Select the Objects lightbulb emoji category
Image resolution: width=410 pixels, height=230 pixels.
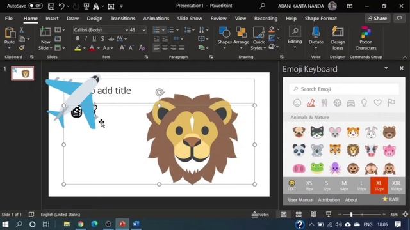pyautogui.click(x=364, y=103)
